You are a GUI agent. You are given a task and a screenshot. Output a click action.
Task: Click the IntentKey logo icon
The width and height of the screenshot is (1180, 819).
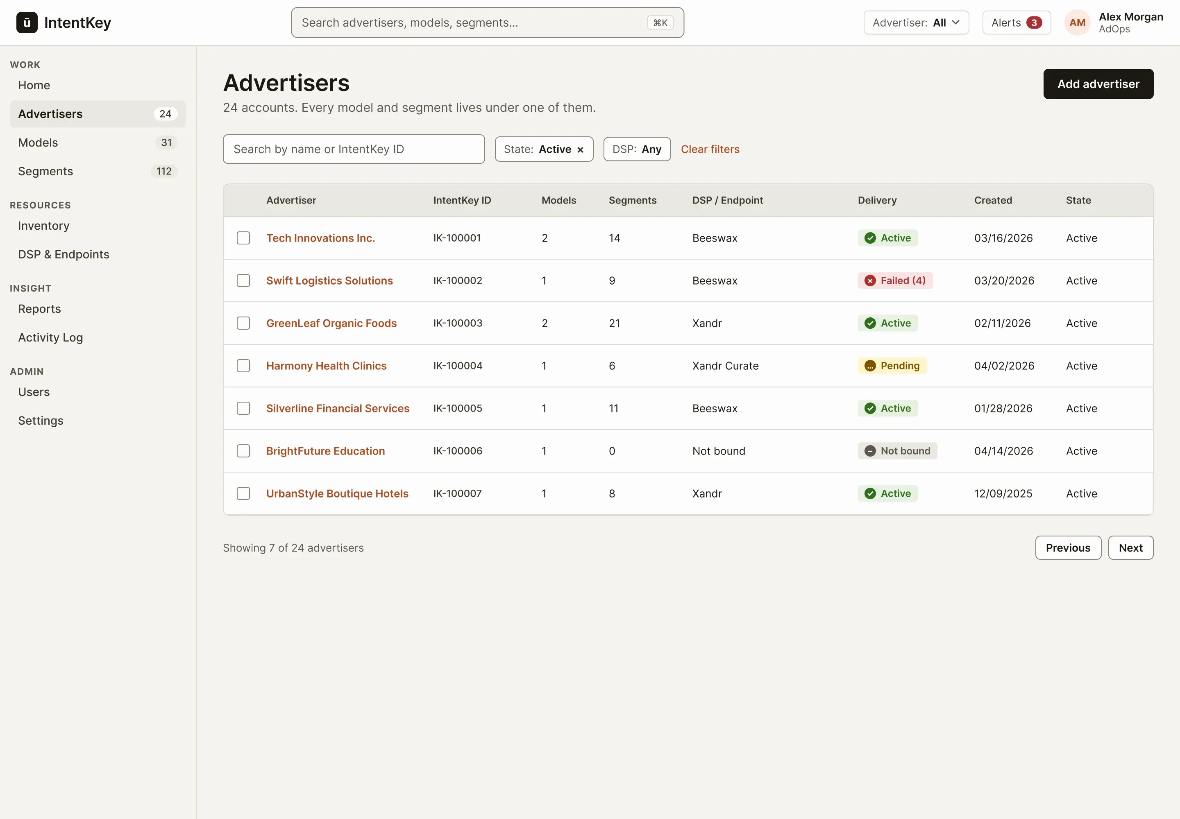(x=27, y=23)
